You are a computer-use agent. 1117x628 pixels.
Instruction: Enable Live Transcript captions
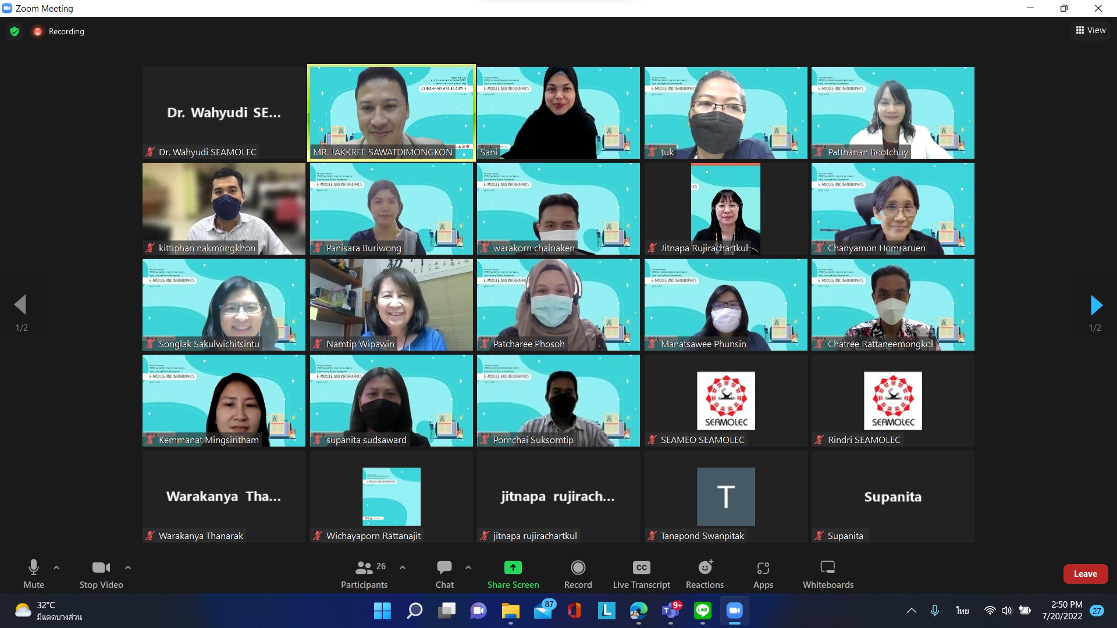[641, 573]
